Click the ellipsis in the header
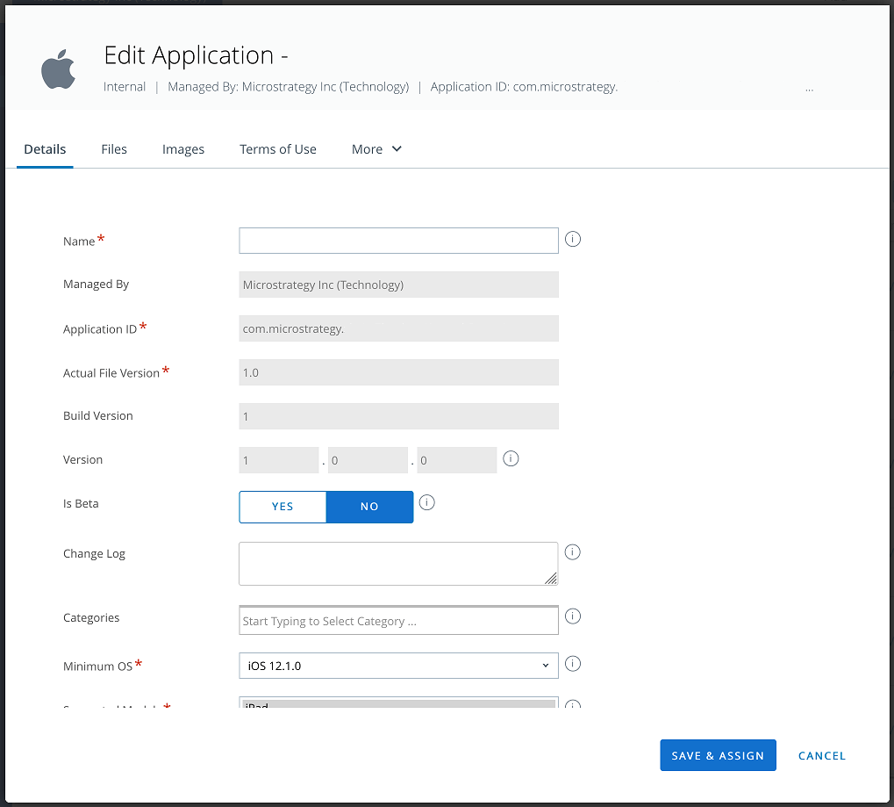This screenshot has width=894, height=807. click(809, 90)
